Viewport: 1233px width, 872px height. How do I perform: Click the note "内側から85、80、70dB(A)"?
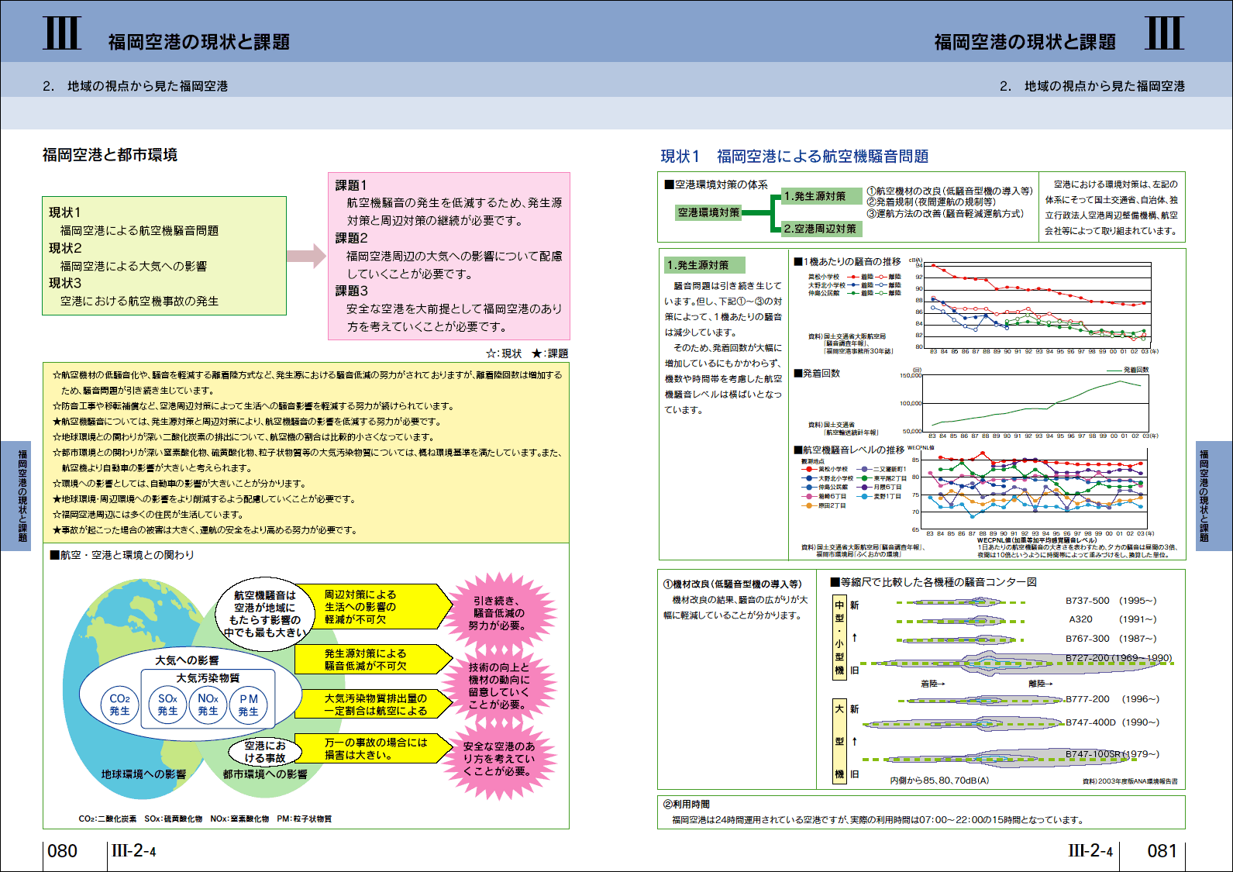[939, 781]
